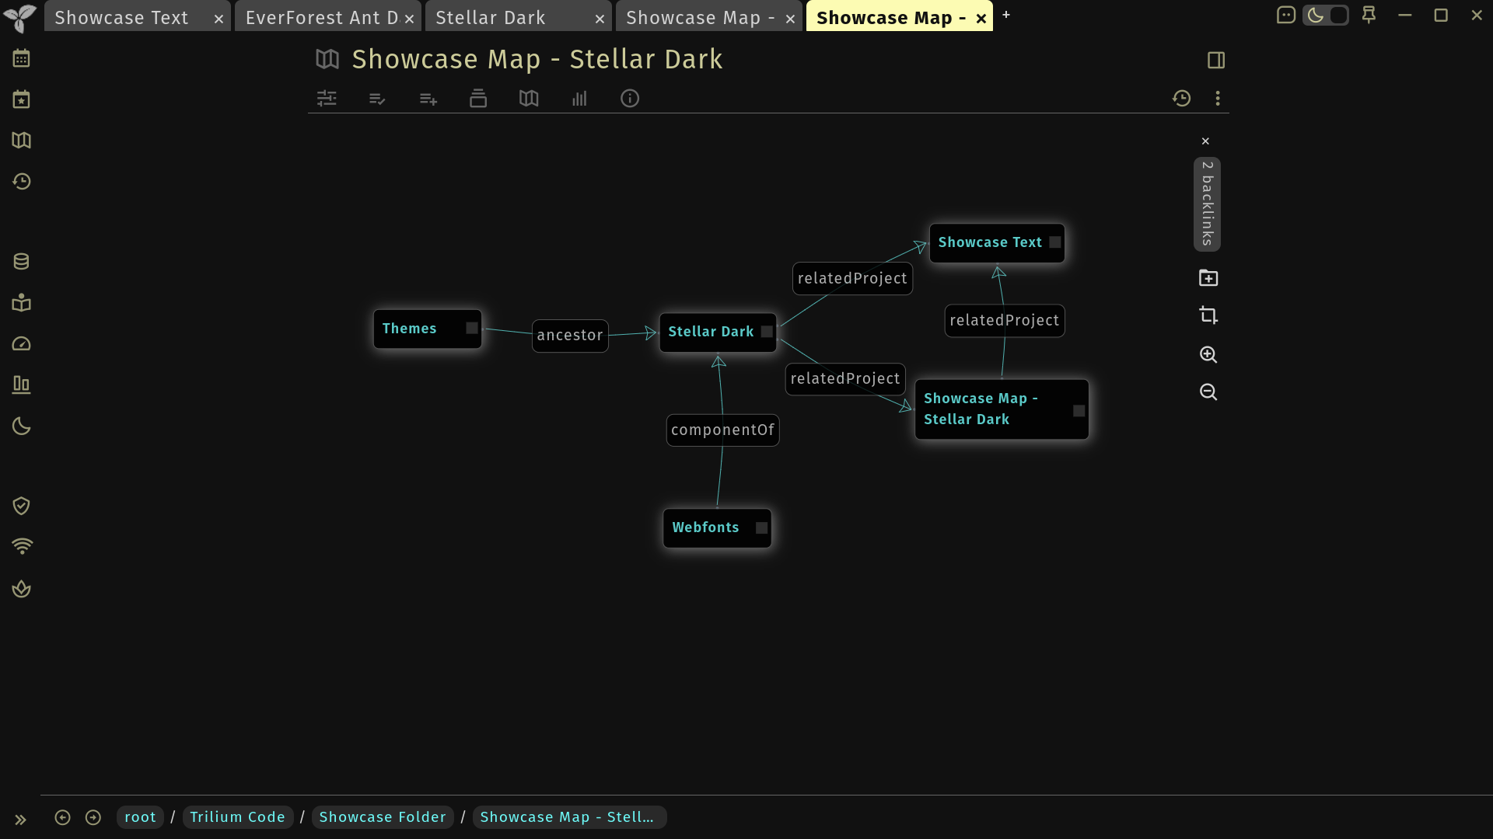Close the floating map buttons
Viewport: 1493px width, 839px height.
tap(1205, 141)
